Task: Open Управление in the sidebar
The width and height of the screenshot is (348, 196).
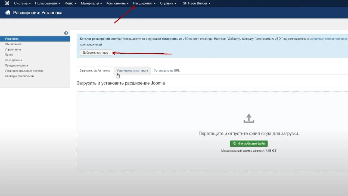Action: [13, 50]
